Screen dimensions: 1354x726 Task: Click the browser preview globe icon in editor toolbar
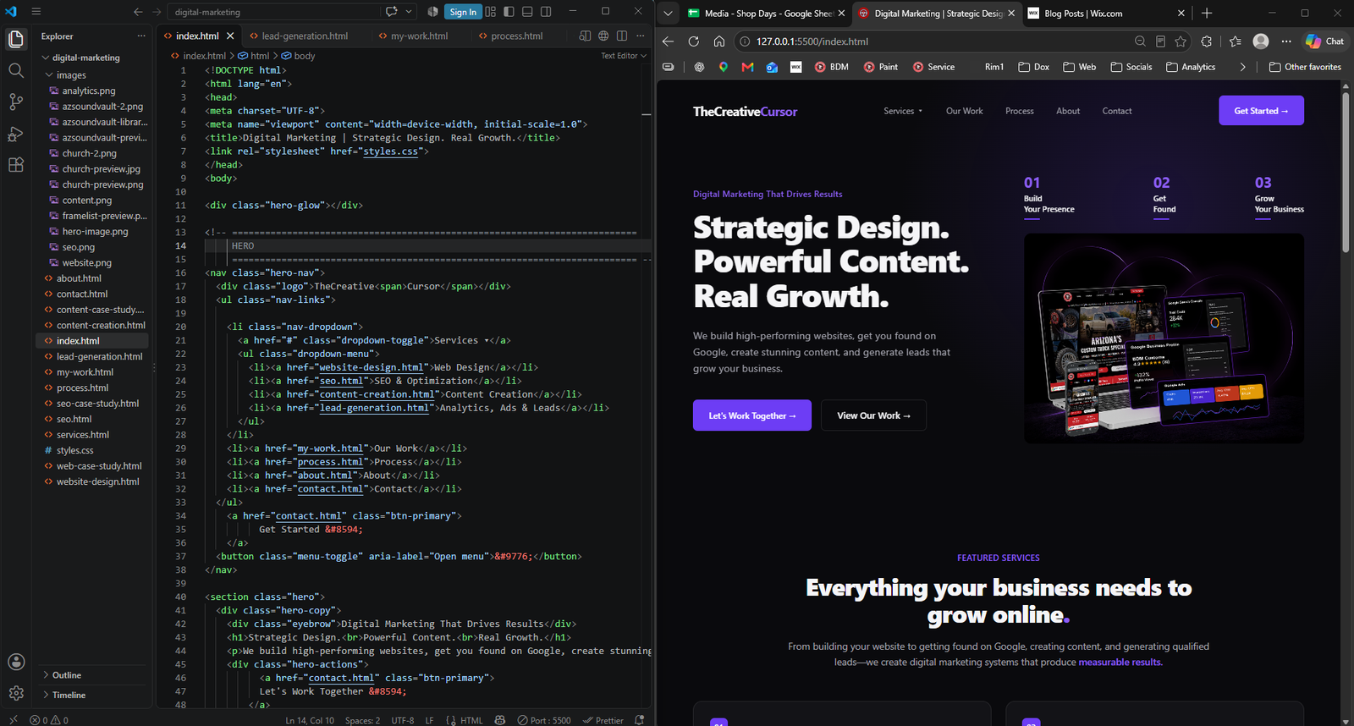[603, 36]
